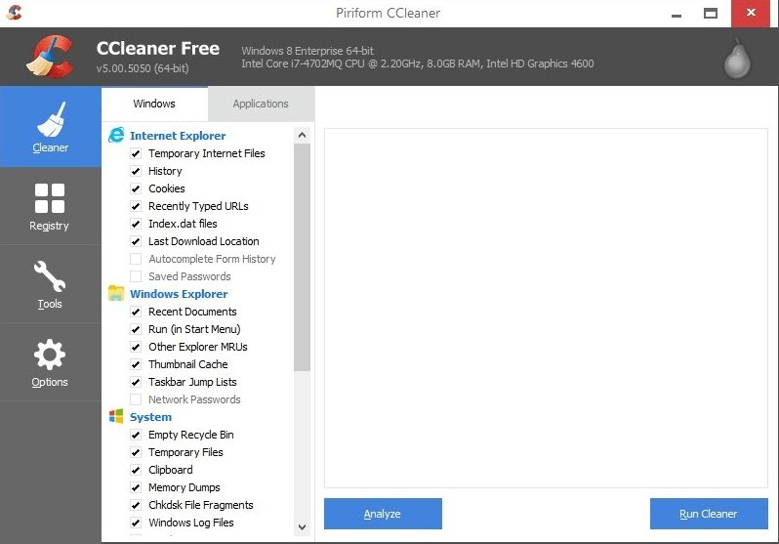The height and width of the screenshot is (544, 779).
Task: Click inside the empty results pane
Action: click(546, 309)
